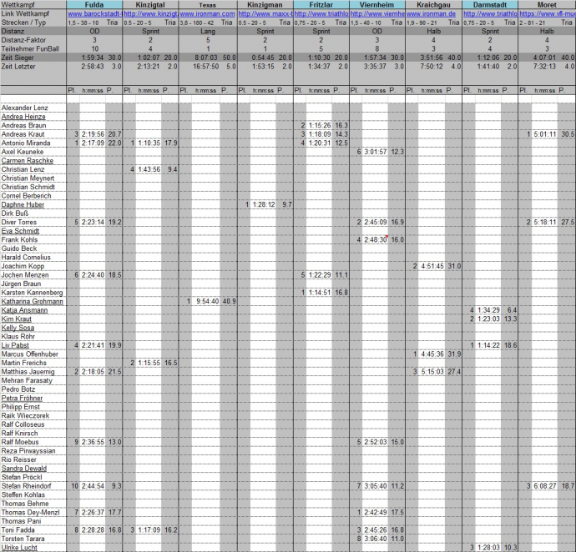Click Frank Kohls' Viernheim time 2:48:30
The image size is (576, 552).
[376, 240]
